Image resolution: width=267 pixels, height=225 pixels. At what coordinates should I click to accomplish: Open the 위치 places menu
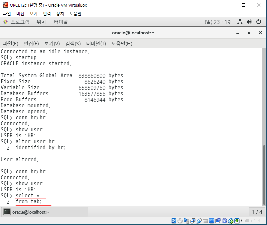pyautogui.click(x=41, y=22)
